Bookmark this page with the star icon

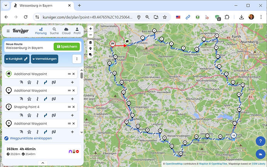[x=165, y=17]
